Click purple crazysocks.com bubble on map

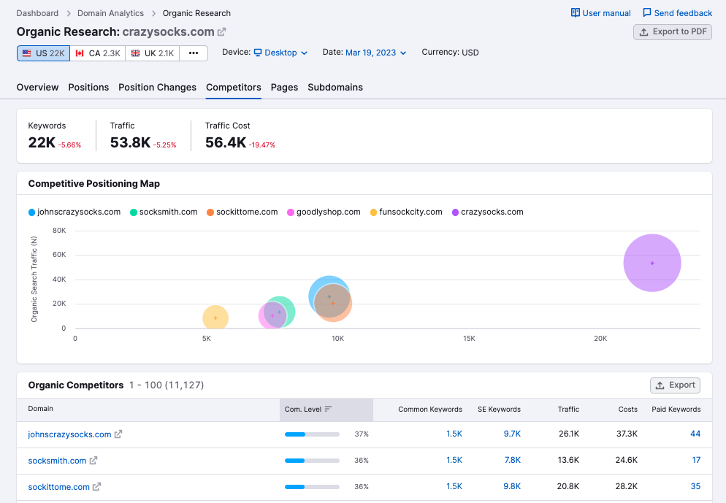coord(652,263)
